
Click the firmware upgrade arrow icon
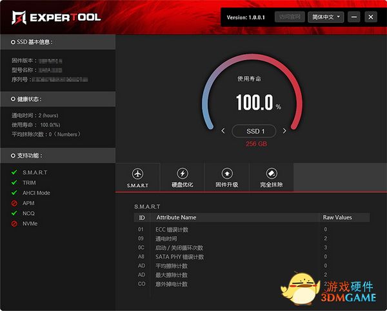[x=227, y=174]
